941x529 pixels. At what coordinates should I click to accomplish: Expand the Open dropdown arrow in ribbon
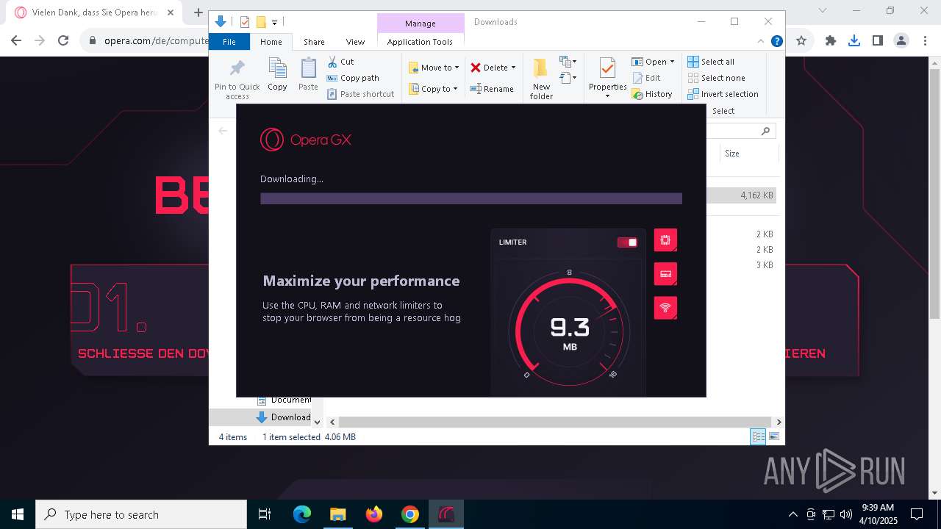point(672,62)
